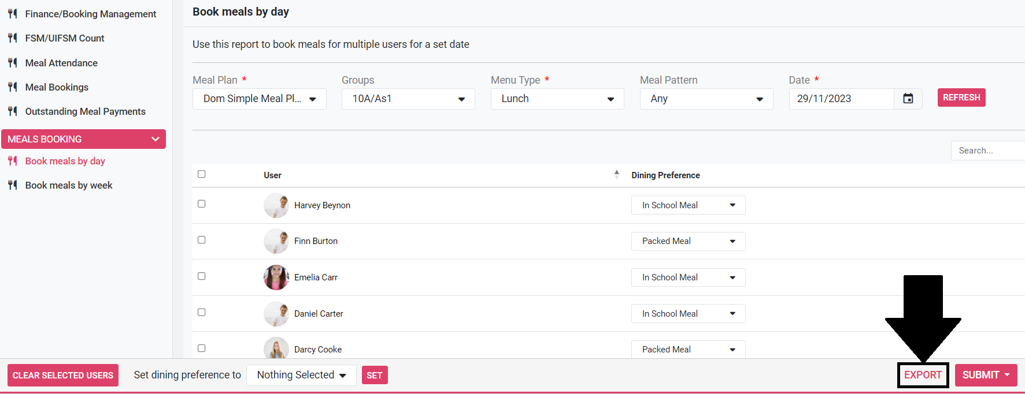Open Finn Burton's dining preference dropdown
This screenshot has height=394, width=1025.
[688, 241]
